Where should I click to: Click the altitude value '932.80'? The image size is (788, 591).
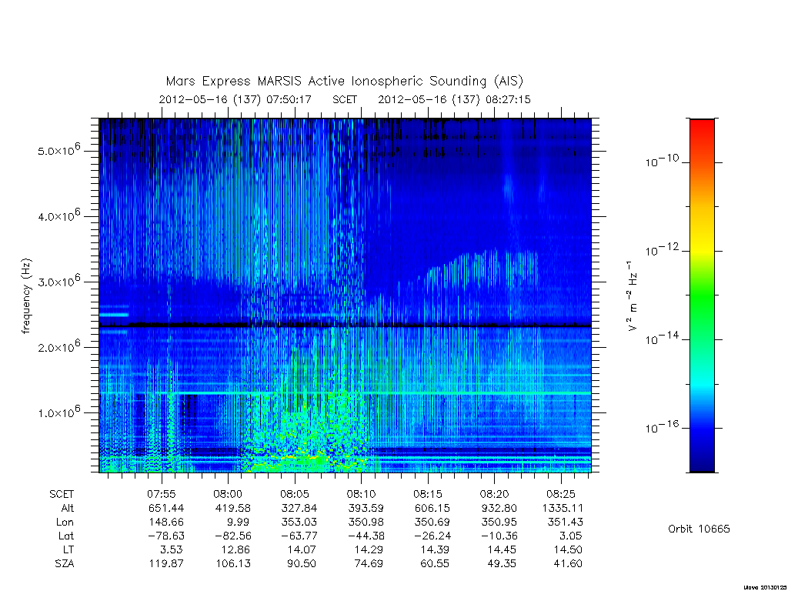pyautogui.click(x=499, y=508)
